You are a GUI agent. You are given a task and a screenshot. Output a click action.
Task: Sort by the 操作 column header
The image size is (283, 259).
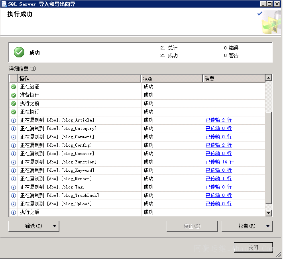point(79,78)
